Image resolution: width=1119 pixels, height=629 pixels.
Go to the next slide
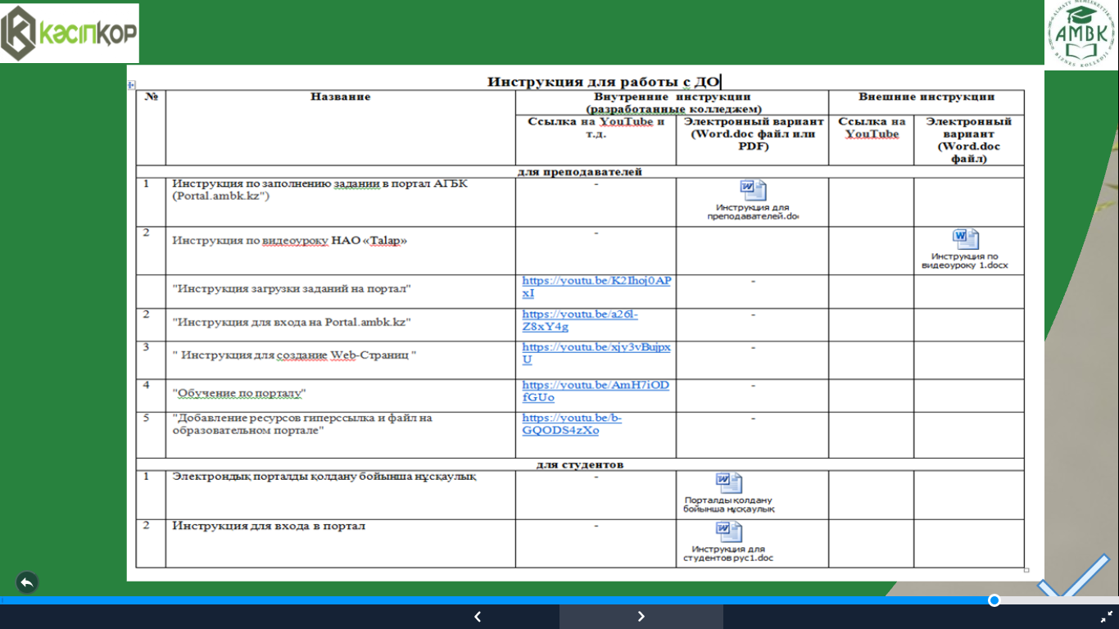pyautogui.click(x=641, y=617)
